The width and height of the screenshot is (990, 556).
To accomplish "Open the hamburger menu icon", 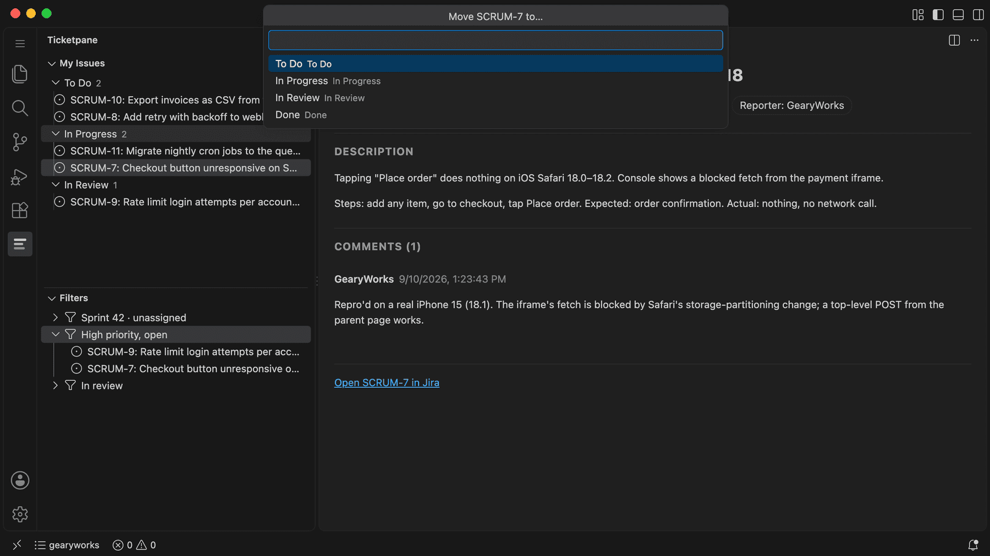I will pos(20,43).
